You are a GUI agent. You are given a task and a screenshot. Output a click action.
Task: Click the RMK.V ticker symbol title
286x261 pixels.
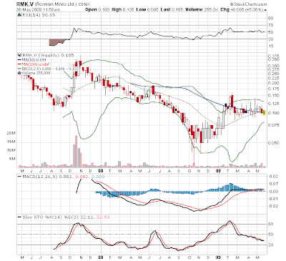(25, 4)
